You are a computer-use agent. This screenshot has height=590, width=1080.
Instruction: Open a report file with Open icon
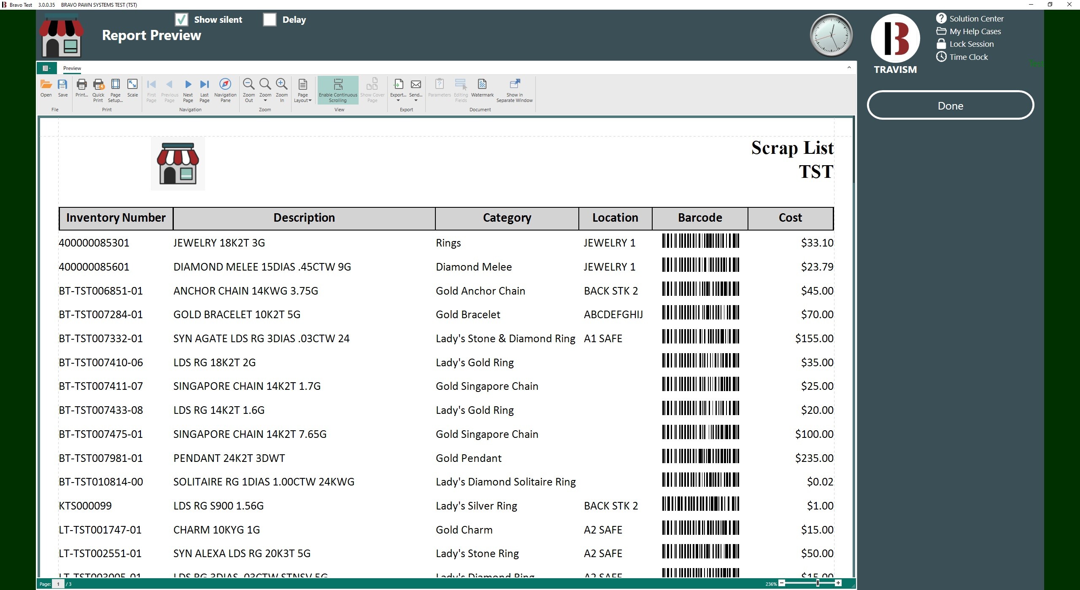point(46,88)
